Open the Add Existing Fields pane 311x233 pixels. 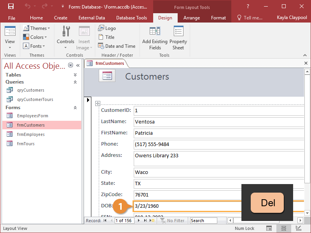(x=155, y=38)
